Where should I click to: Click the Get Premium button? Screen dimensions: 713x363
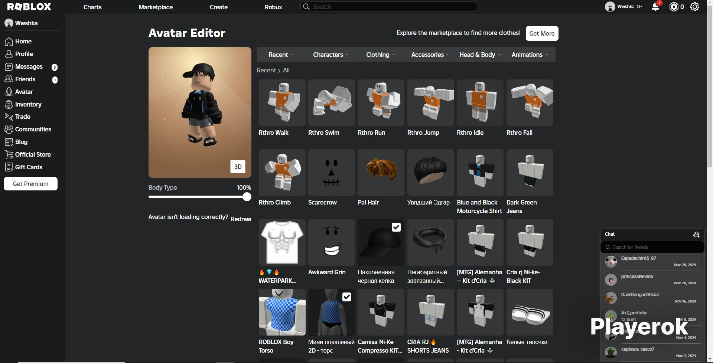coord(30,184)
